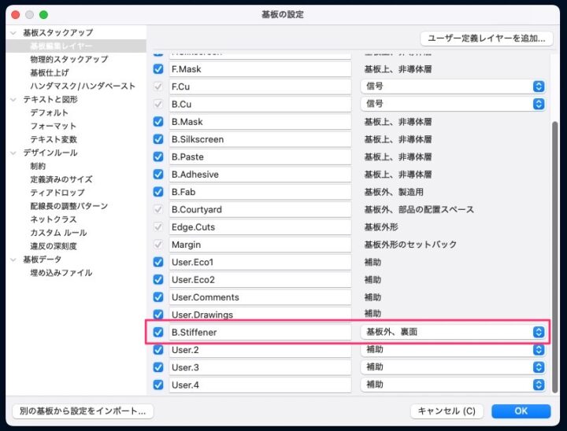The width and height of the screenshot is (567, 431).
Task: Select ネットクラス in the sidebar
Action: click(54, 219)
